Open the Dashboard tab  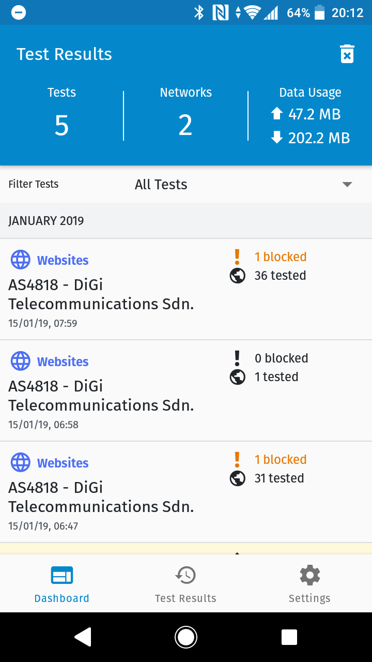point(62,584)
